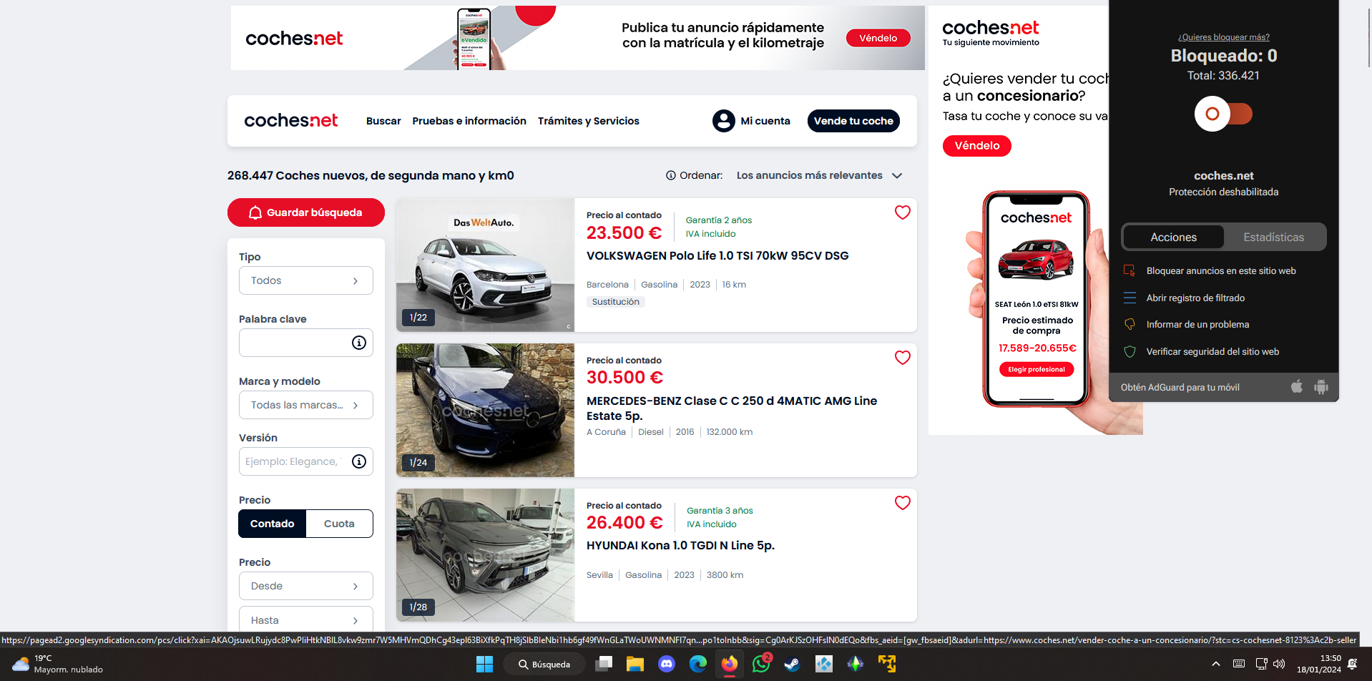
Task: Open the Pruebas e información menu
Action: [469, 121]
